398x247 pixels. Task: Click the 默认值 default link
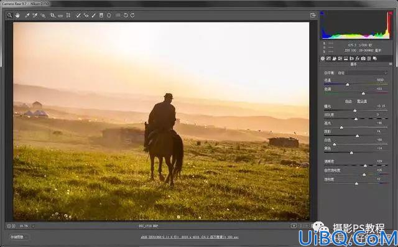click(x=362, y=101)
